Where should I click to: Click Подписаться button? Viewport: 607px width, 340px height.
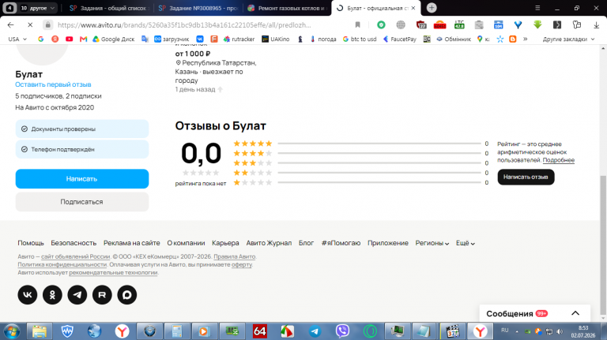pos(82,202)
